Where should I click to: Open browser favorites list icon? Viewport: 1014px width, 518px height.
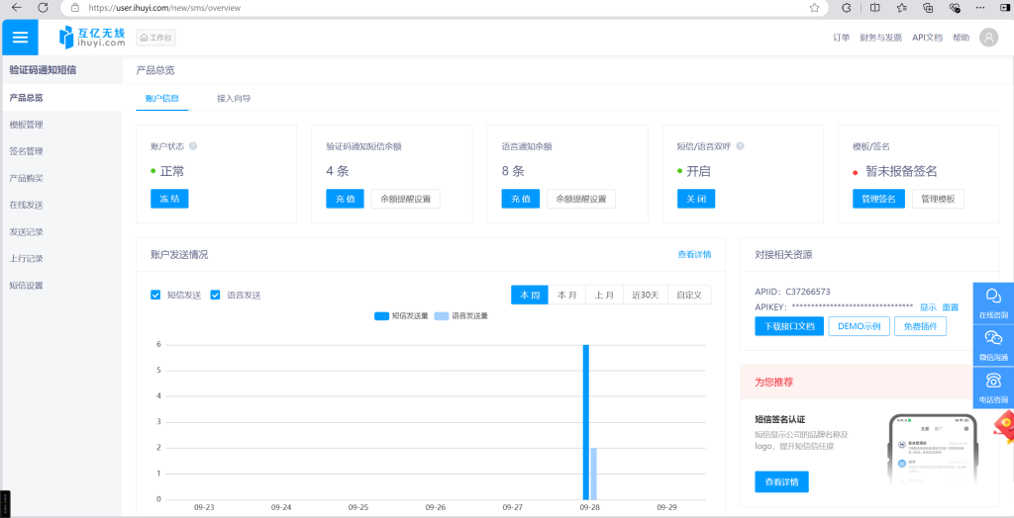point(901,8)
